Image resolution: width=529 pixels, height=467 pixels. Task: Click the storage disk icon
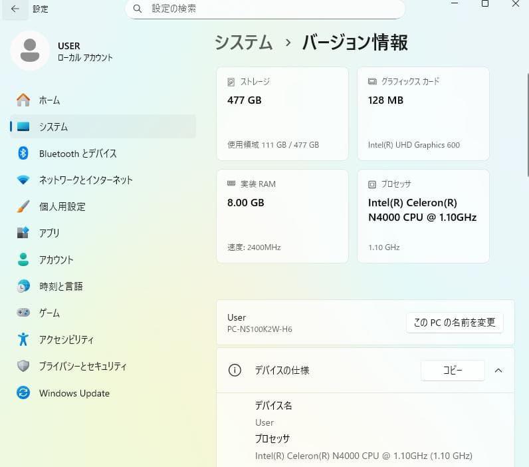click(231, 82)
